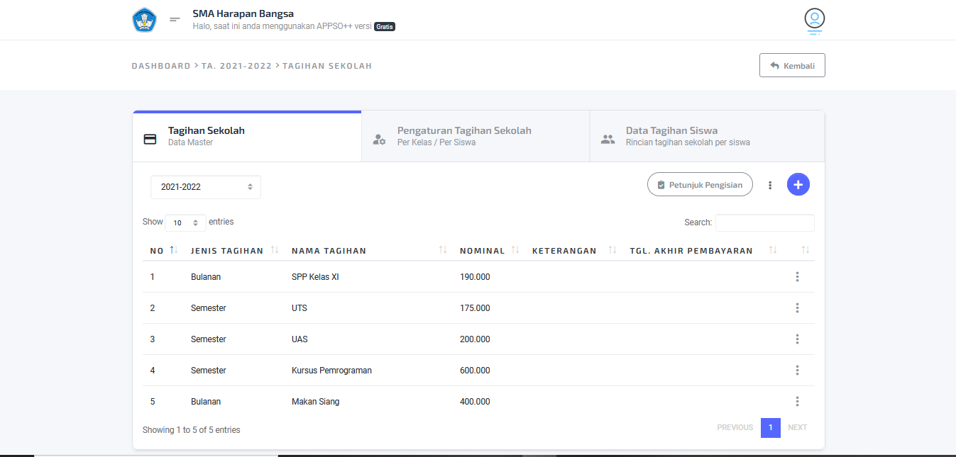Open row actions for Makan Siang
The image size is (956, 457).
pos(797,402)
